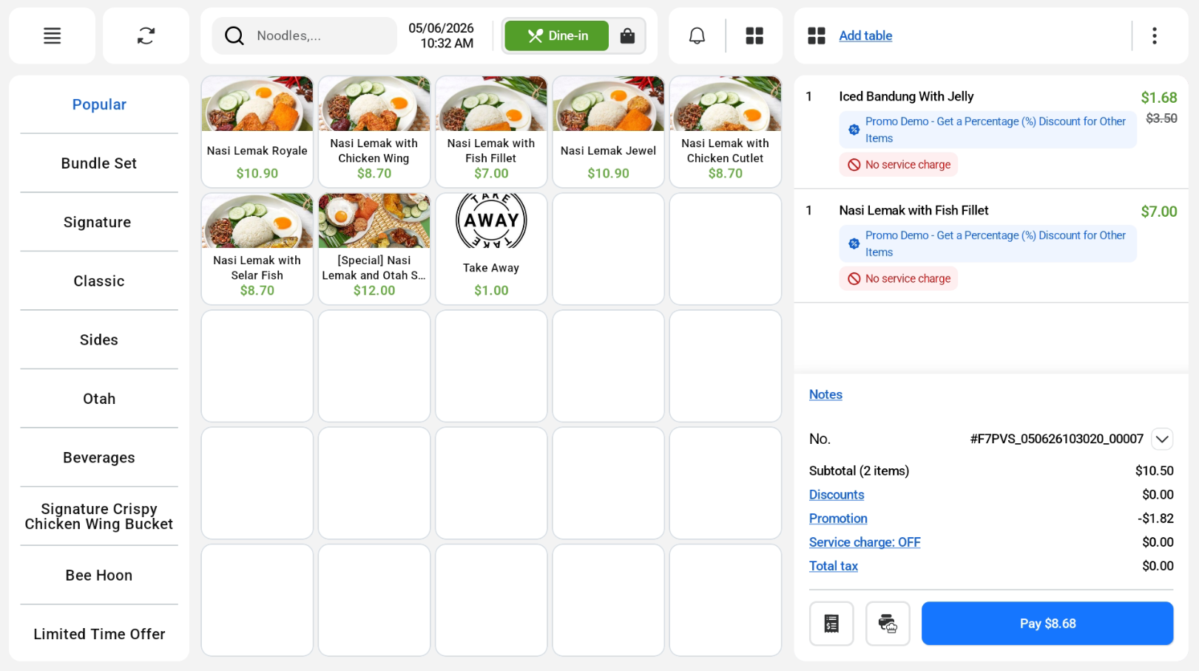
Task: Open the grid layout view icon
Action: click(x=754, y=36)
